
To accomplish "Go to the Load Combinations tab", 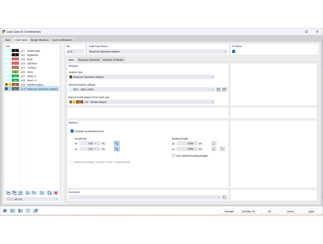I will click(x=62, y=40).
